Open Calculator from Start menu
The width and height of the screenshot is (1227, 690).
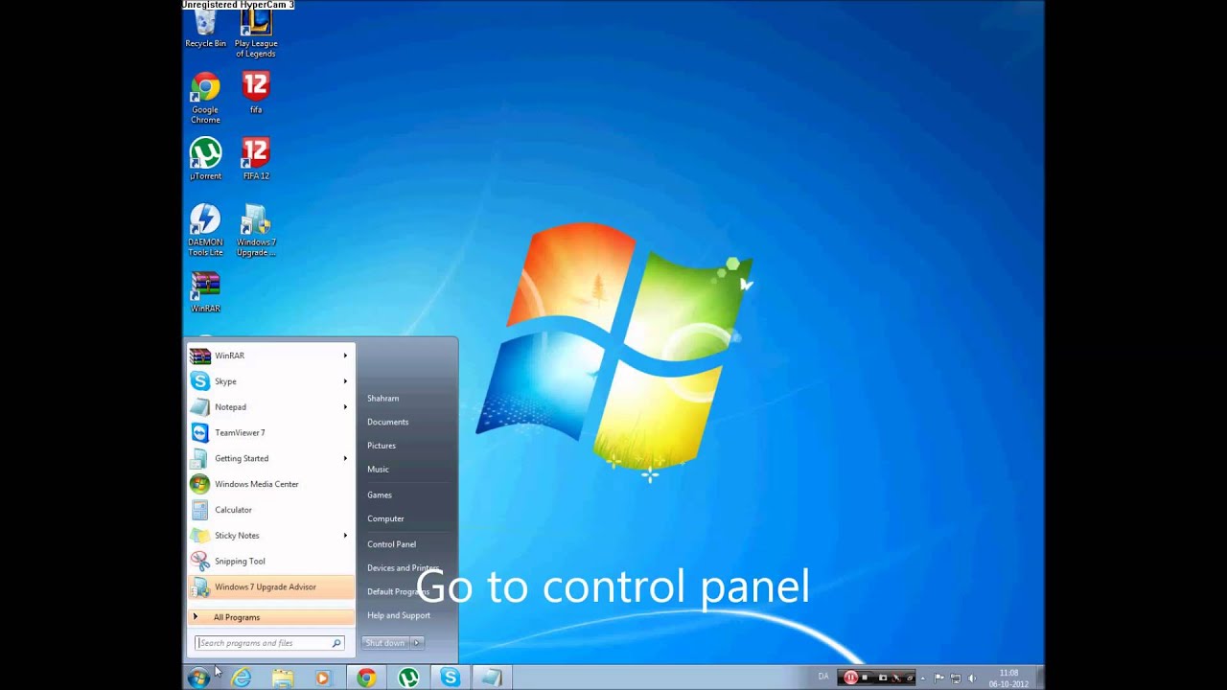pyautogui.click(x=270, y=510)
